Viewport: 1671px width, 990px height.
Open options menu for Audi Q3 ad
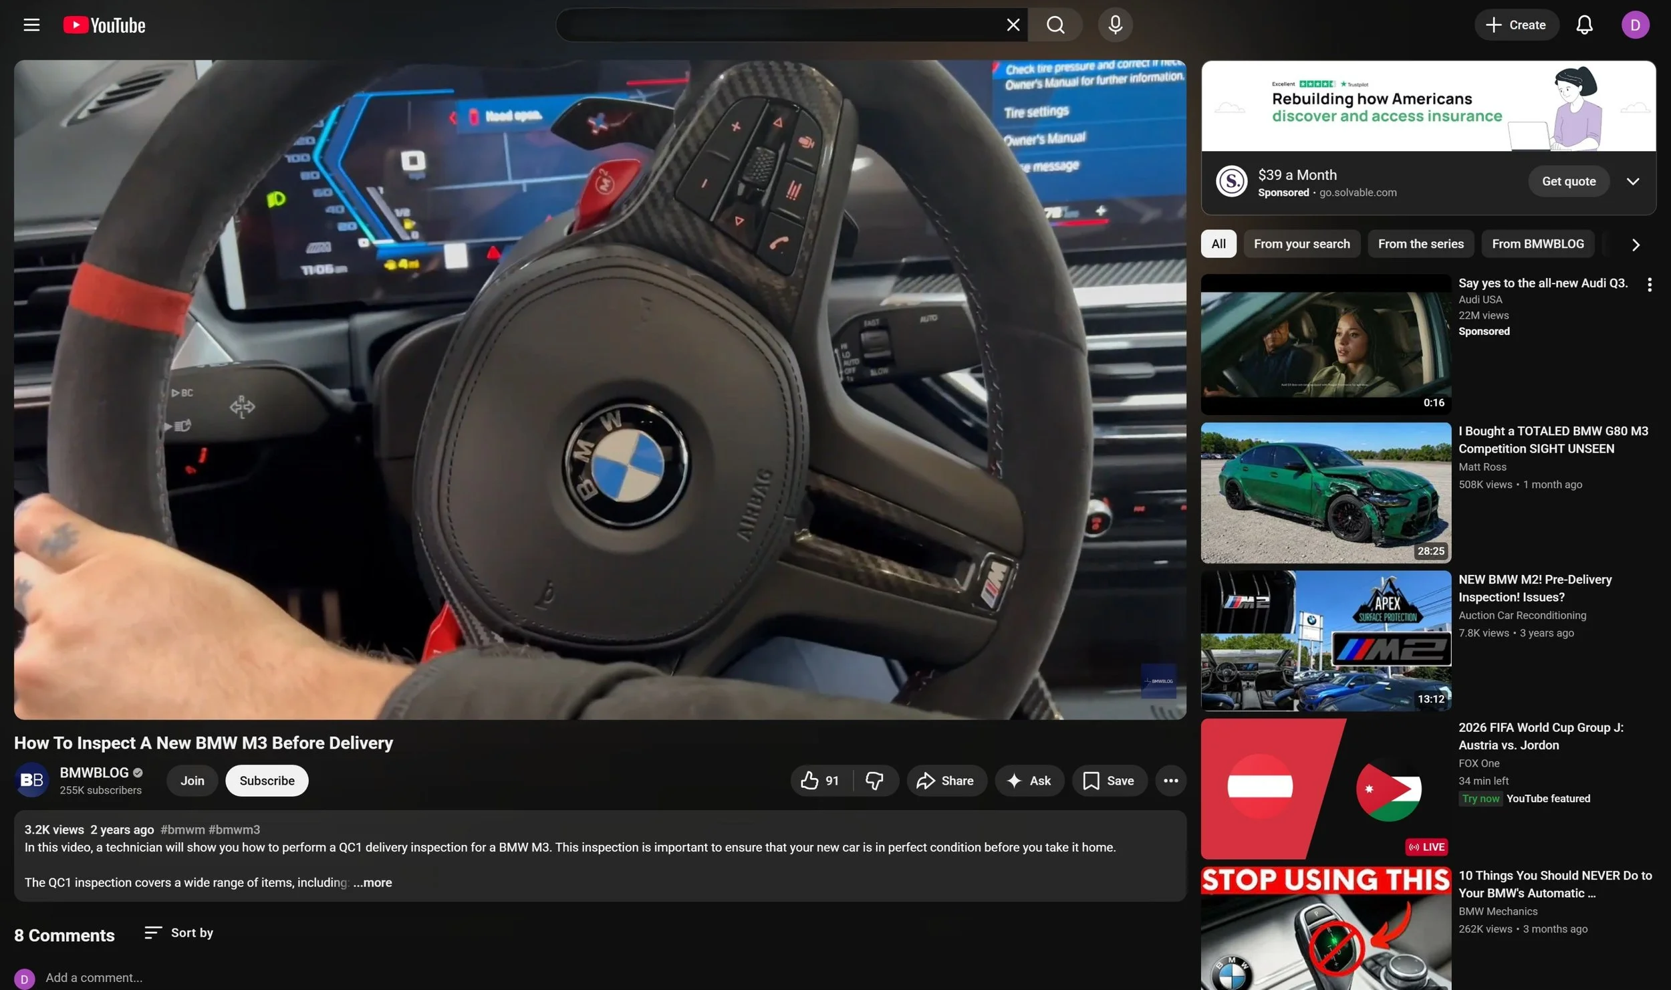[x=1649, y=285]
